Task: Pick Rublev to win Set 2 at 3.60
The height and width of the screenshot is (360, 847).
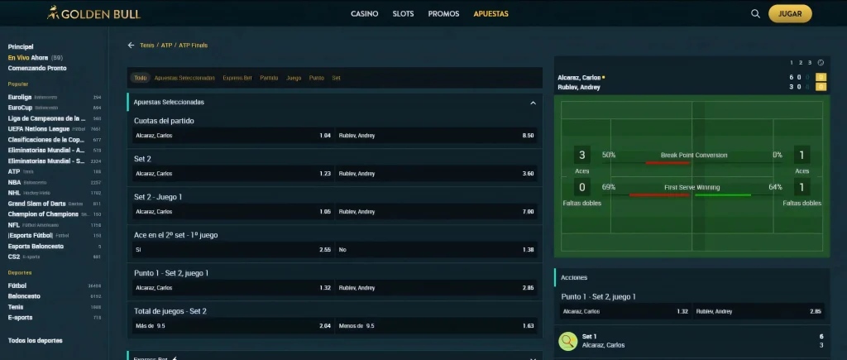Action: pos(436,174)
